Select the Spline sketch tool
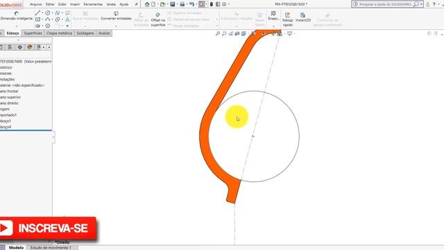 [x=58, y=13]
